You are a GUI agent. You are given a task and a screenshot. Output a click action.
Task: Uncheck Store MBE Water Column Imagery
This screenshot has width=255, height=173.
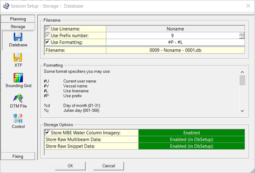[x=47, y=133]
